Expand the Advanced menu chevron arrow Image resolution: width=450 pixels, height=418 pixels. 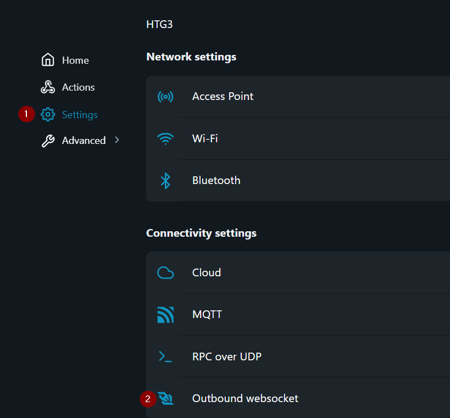[117, 140]
